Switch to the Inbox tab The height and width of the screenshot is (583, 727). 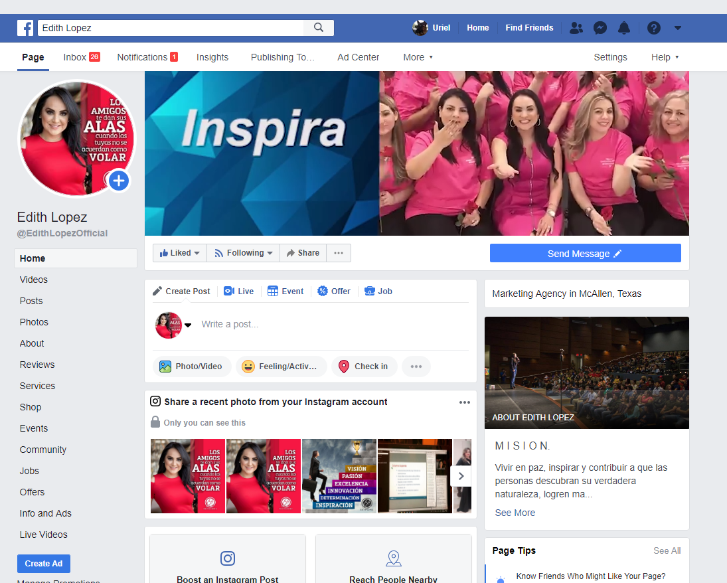(x=82, y=57)
